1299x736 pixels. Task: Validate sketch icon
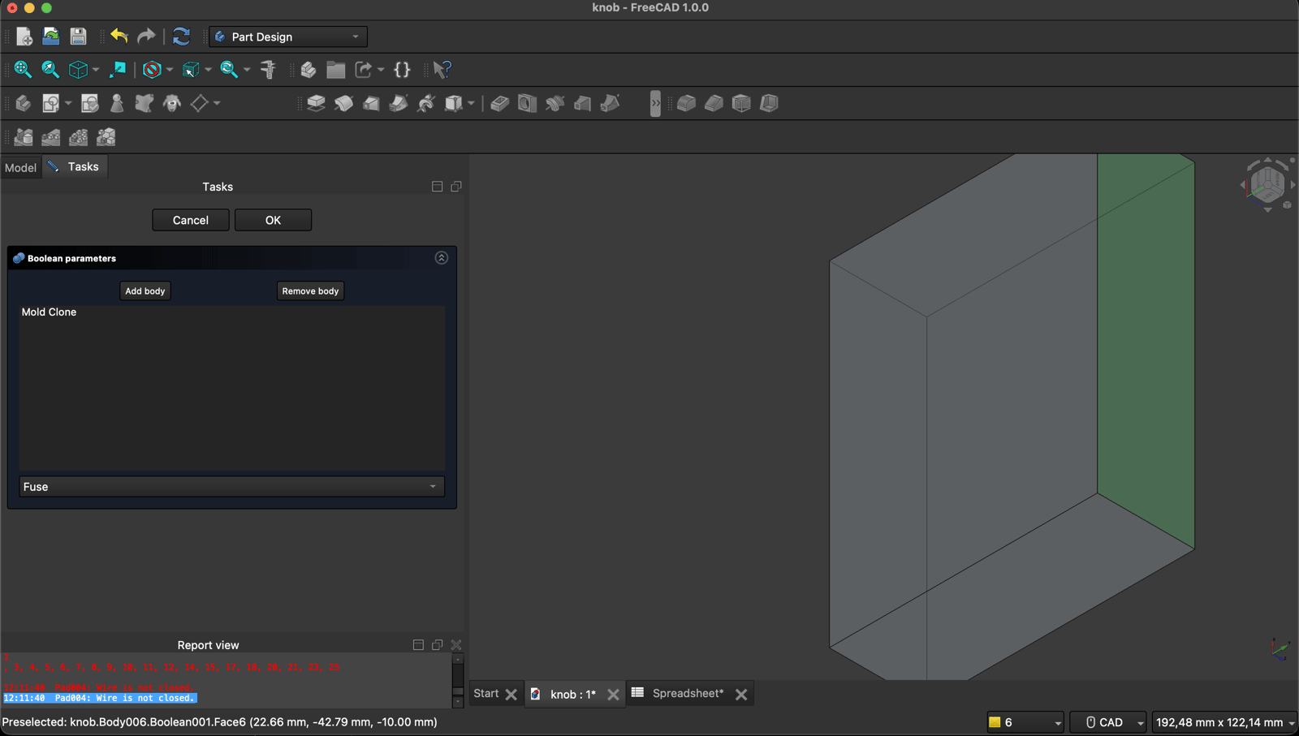90,103
